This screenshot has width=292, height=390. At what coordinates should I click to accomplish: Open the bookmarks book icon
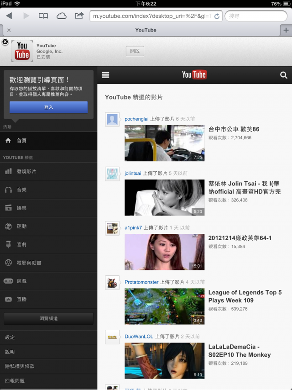43,16
